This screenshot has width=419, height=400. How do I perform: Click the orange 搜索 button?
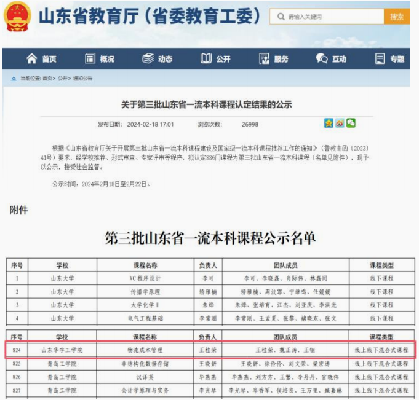pyautogui.click(x=397, y=17)
